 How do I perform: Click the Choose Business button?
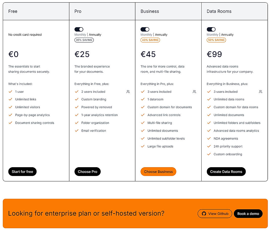tap(158, 171)
